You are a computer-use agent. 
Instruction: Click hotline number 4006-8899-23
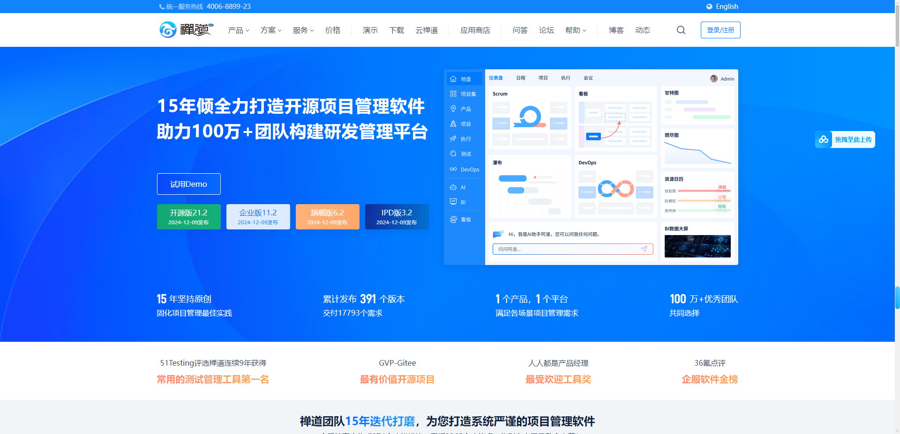[x=229, y=7]
